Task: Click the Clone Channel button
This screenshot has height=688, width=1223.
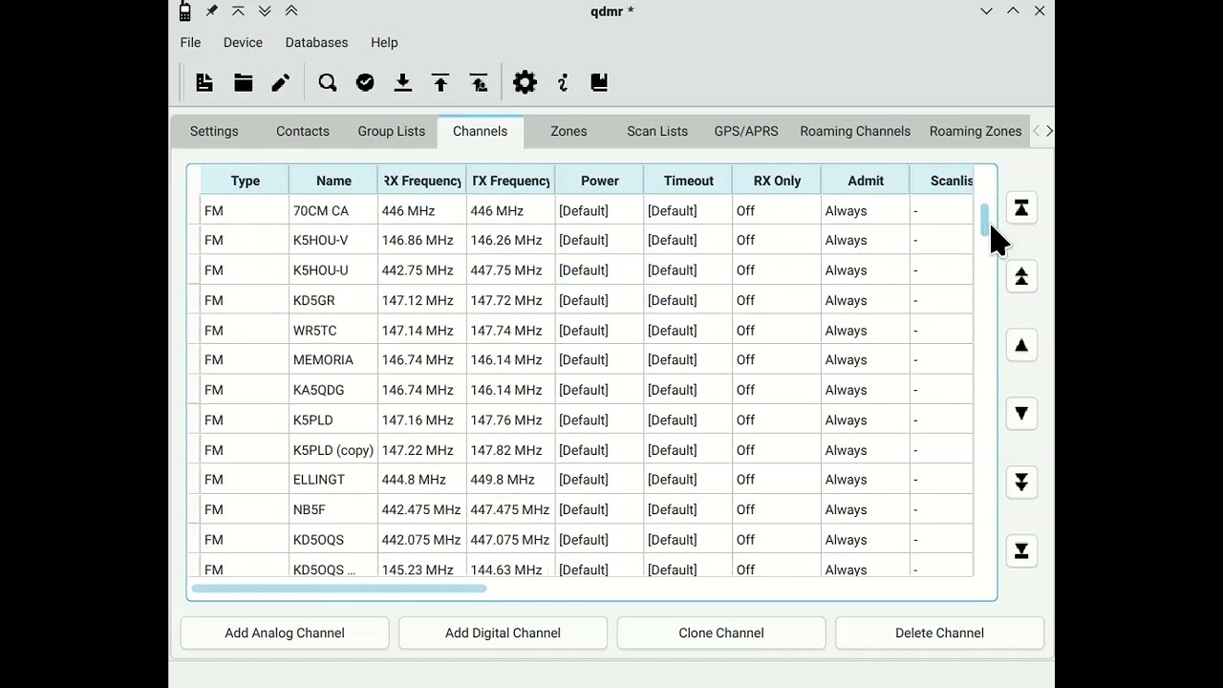Action: point(721,634)
